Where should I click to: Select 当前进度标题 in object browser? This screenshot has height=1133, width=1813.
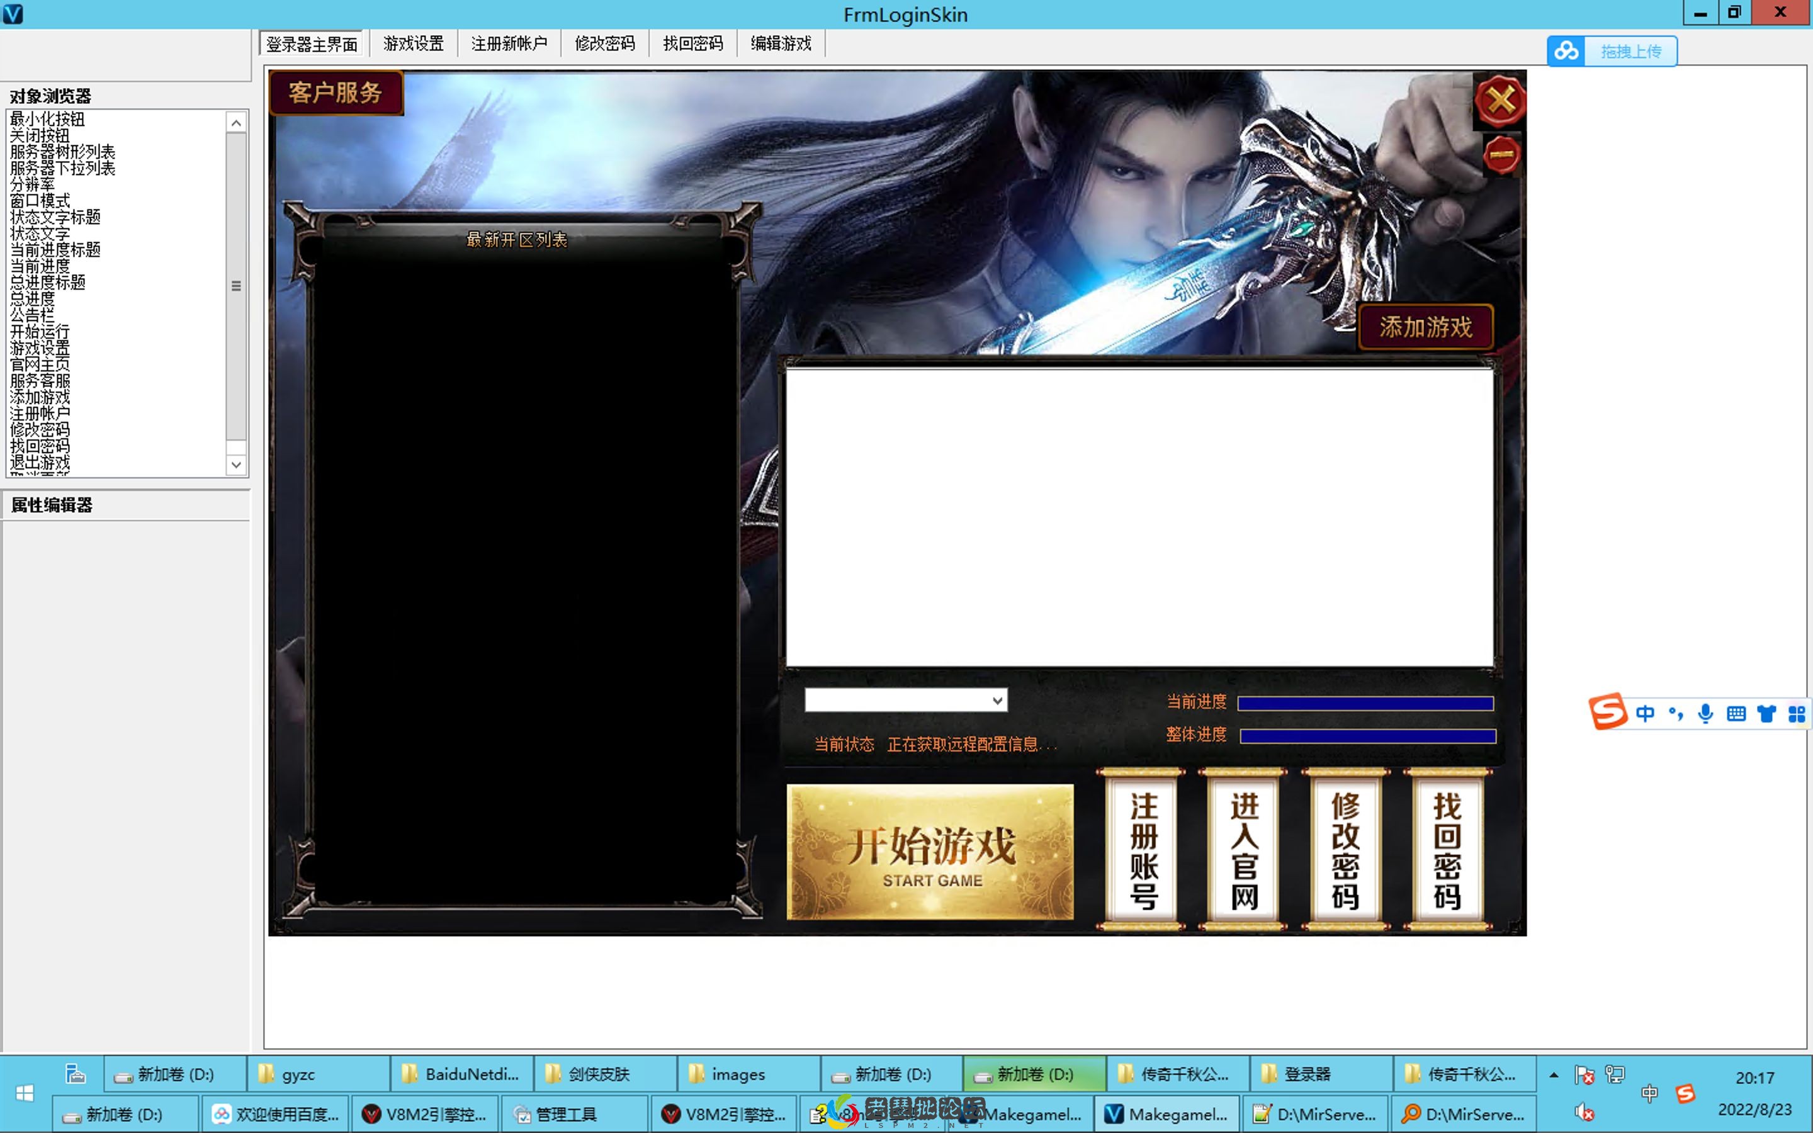55,249
